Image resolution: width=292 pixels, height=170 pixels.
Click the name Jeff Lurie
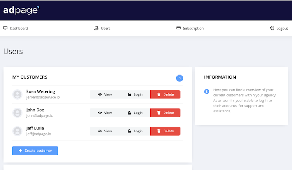(x=35, y=128)
